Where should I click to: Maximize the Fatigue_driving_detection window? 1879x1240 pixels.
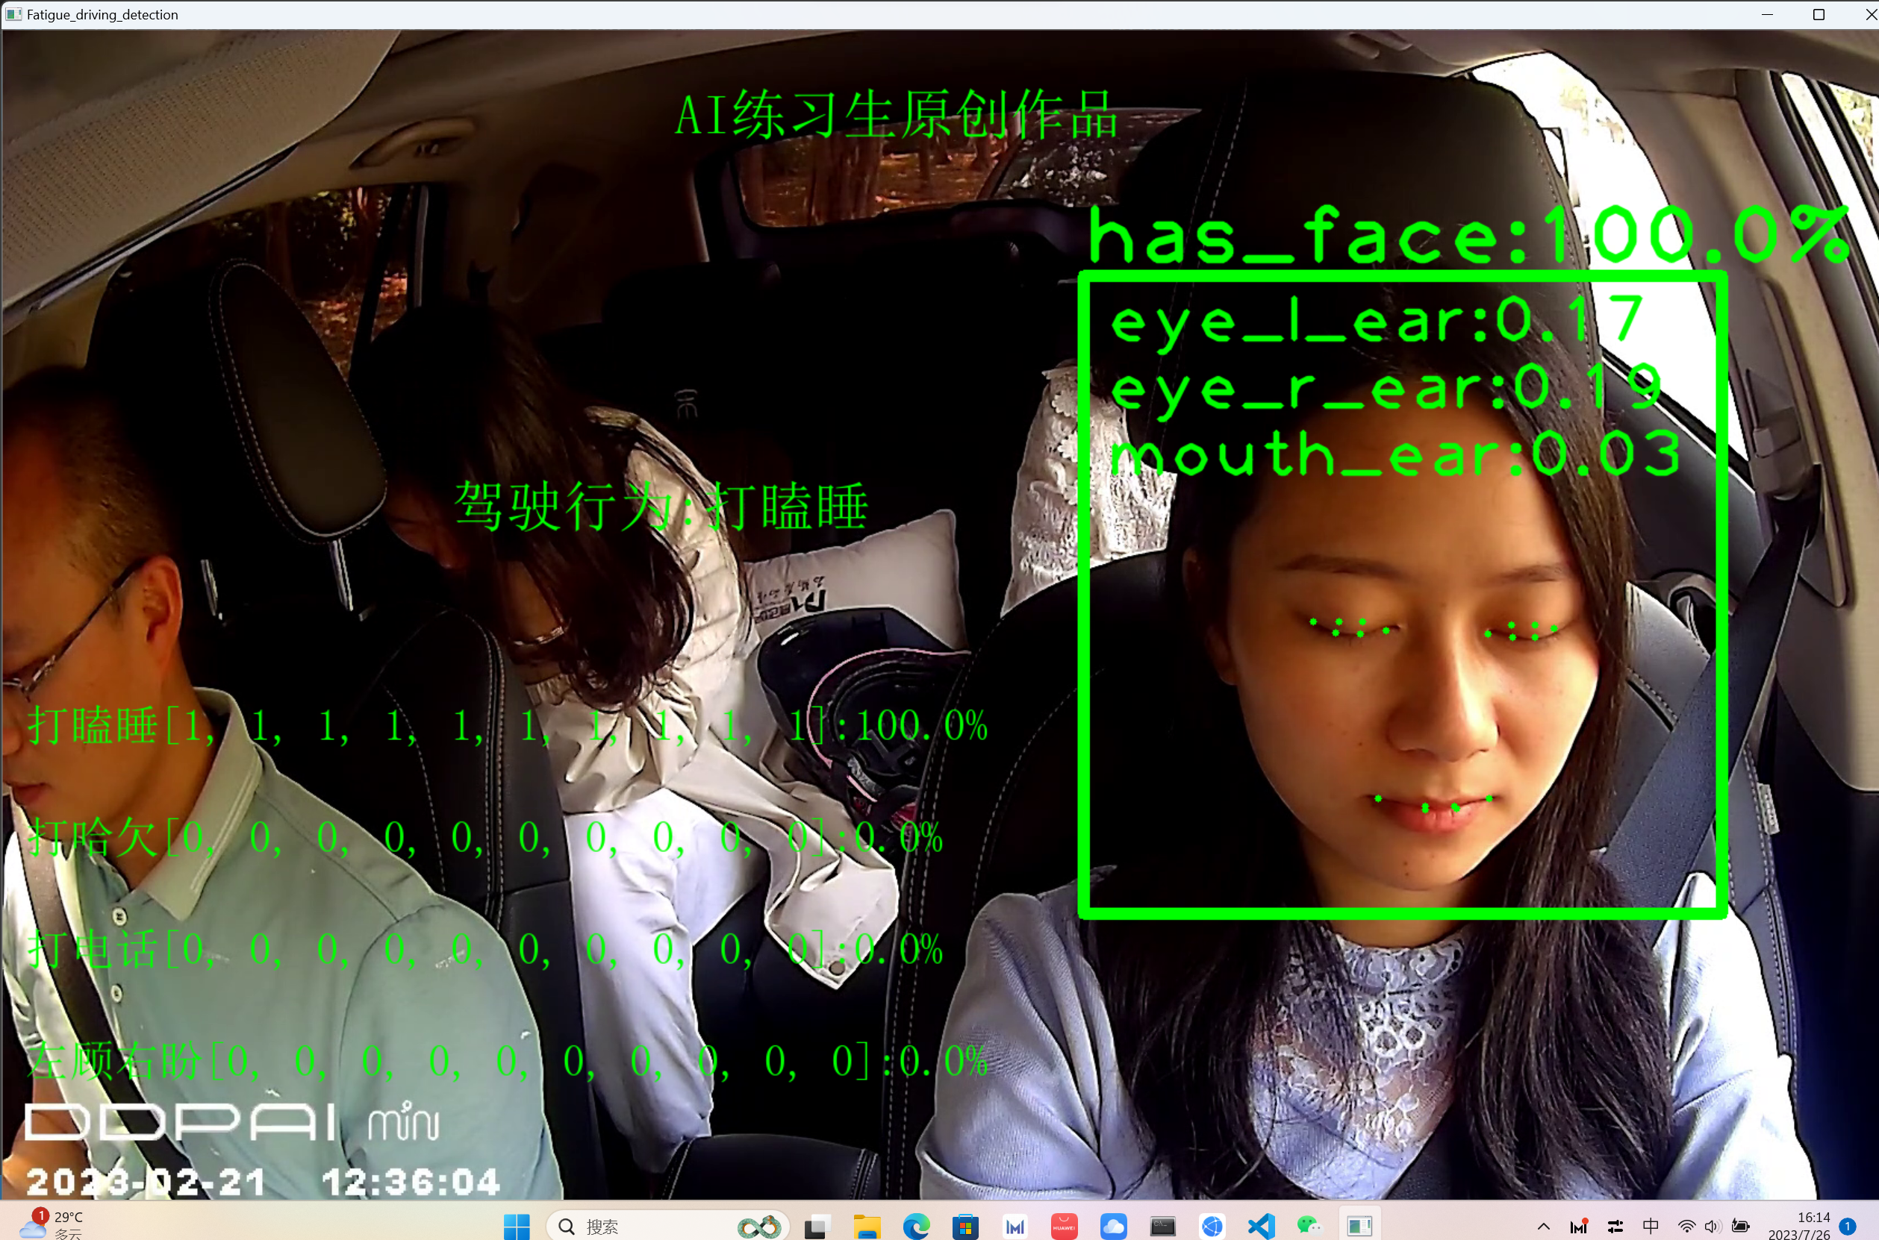pos(1819,14)
